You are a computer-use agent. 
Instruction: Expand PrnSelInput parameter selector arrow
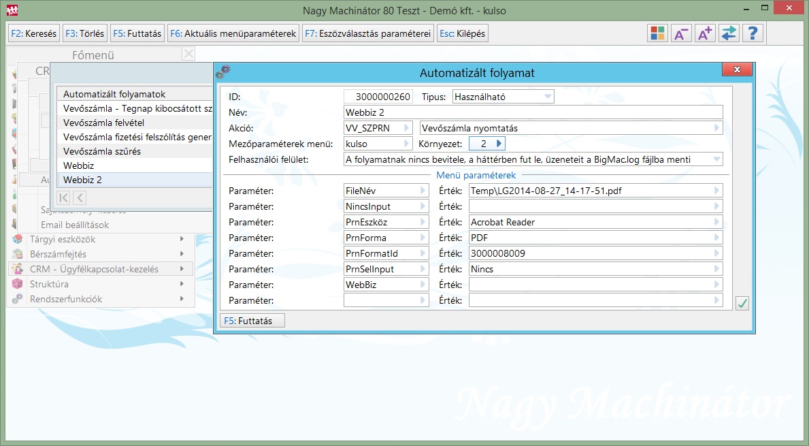[x=423, y=269]
